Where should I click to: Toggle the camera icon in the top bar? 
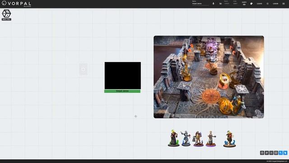[x=220, y=4]
